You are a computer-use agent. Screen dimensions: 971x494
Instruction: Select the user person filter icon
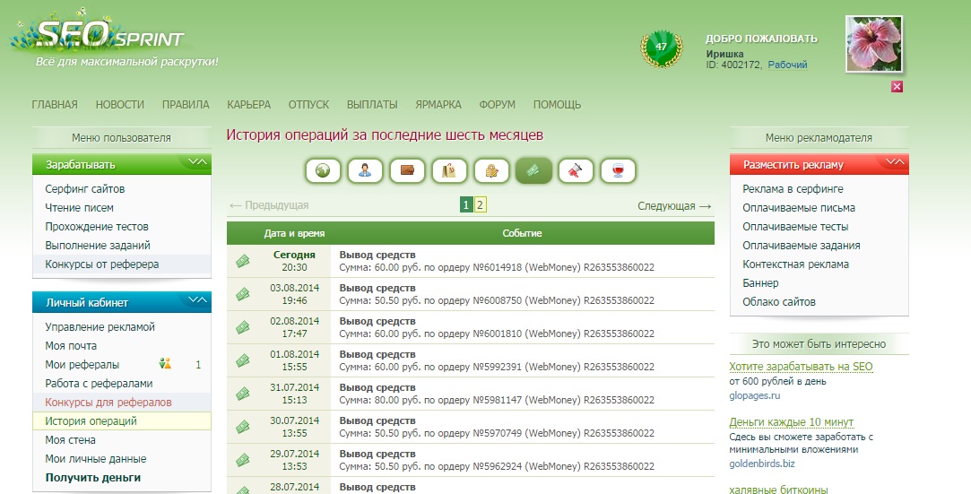[365, 171]
